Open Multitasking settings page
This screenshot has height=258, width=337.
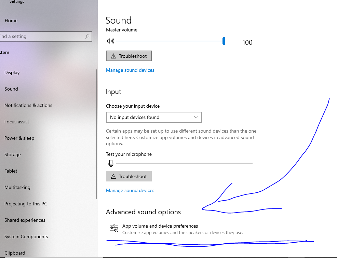(x=17, y=187)
